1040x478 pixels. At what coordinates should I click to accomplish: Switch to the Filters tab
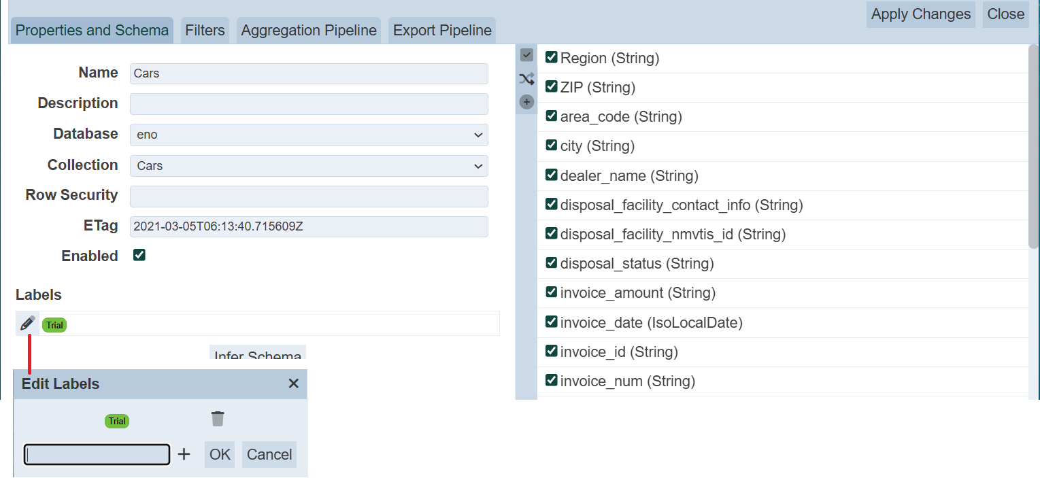click(x=205, y=31)
